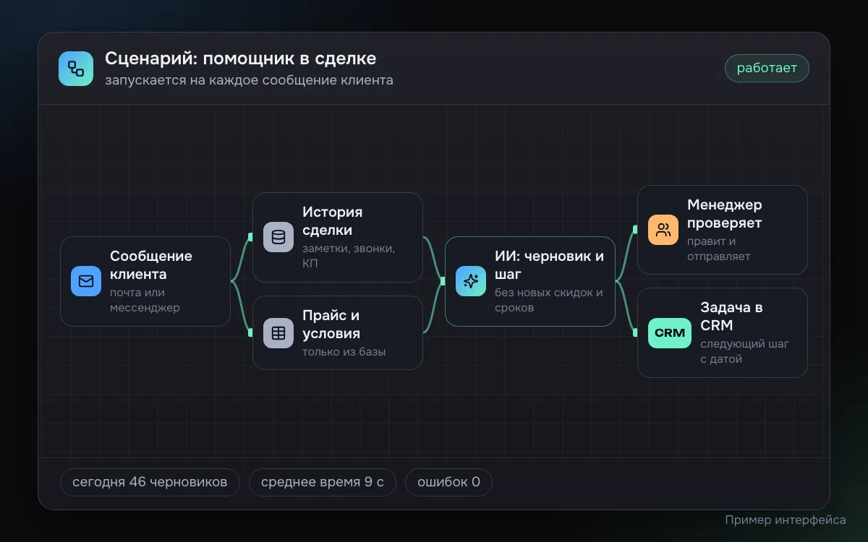Image resolution: width=868 pixels, height=542 pixels.
Task: Click the следующий шаг с датой description
Action: [745, 351]
